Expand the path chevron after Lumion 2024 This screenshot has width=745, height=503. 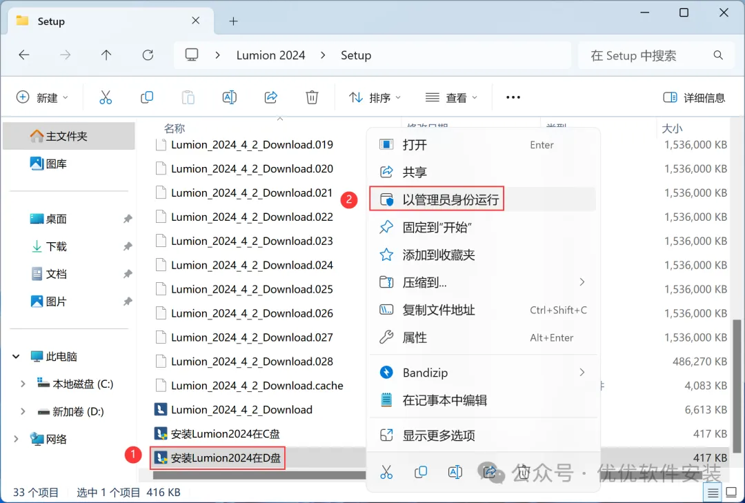[x=323, y=55]
